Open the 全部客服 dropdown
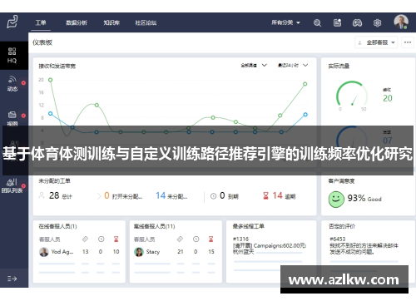The height and width of the screenshot is (301, 416). pos(377,42)
